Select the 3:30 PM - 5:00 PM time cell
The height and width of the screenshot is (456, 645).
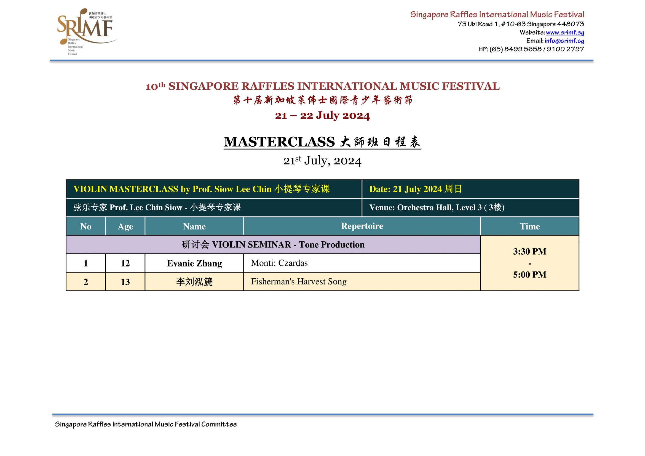(x=529, y=263)
